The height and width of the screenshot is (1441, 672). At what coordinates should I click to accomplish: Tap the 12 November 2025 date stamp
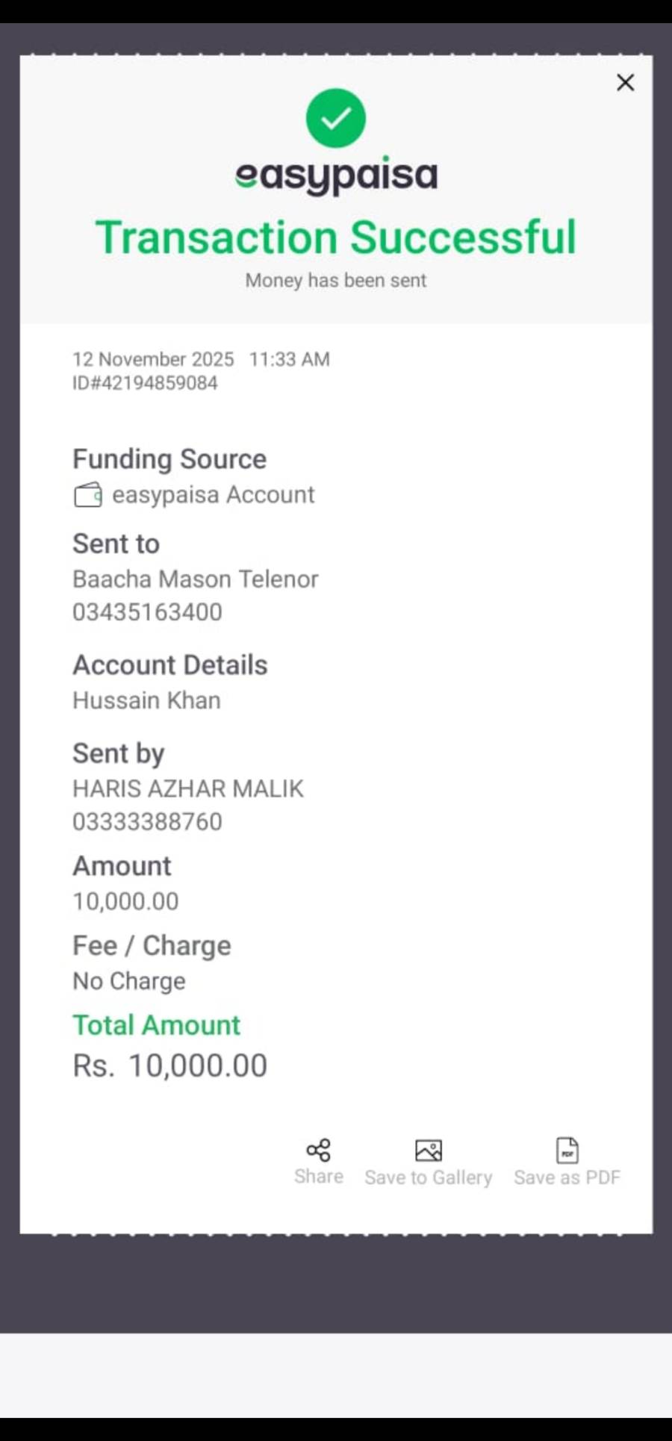click(153, 360)
